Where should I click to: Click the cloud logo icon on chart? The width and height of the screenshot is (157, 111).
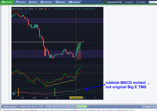click(x=14, y=94)
